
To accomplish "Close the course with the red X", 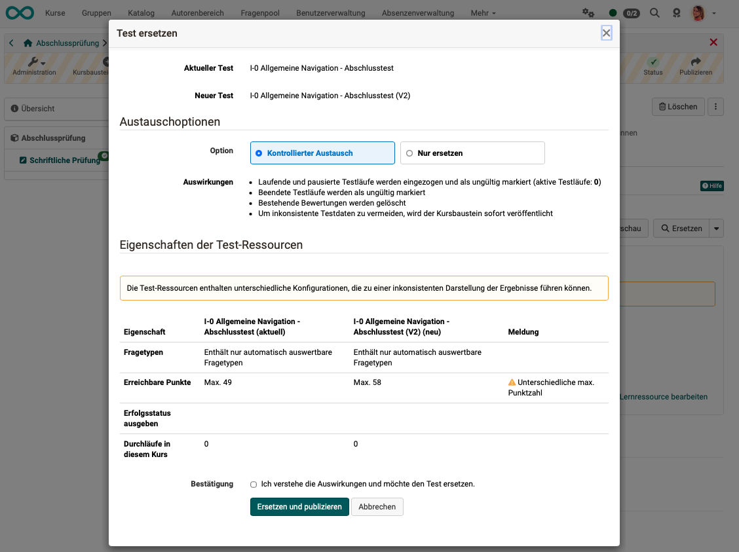I will (713, 43).
